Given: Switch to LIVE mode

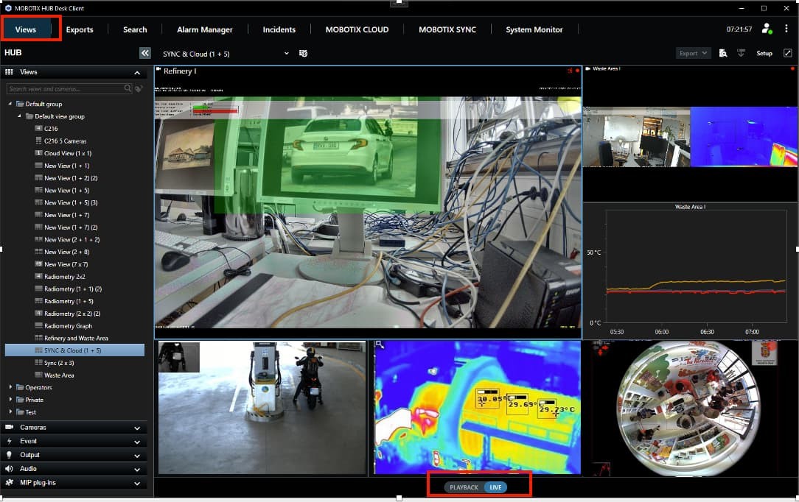Looking at the screenshot, I should (x=495, y=487).
